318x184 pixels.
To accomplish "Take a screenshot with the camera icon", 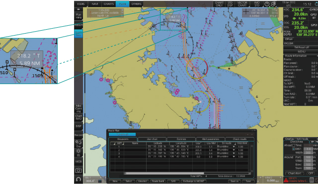I will click(79, 171).
